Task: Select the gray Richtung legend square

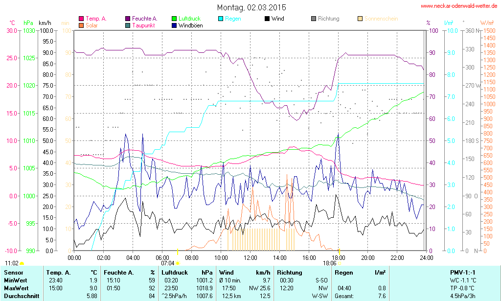Action: (x=314, y=19)
